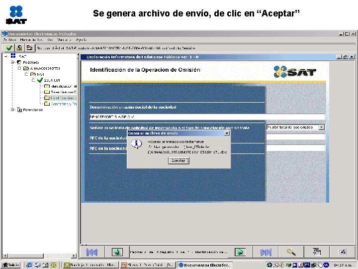
Task: Open the Ver menu
Action: click(50, 40)
